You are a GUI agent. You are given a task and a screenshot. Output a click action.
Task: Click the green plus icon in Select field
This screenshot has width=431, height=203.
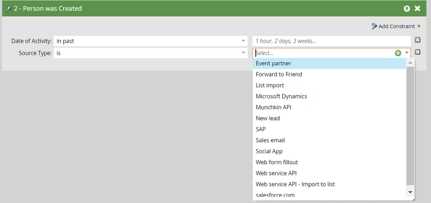click(x=398, y=53)
